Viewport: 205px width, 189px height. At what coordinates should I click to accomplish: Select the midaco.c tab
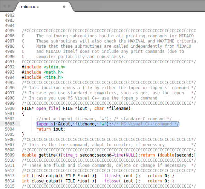click(x=43, y=7)
